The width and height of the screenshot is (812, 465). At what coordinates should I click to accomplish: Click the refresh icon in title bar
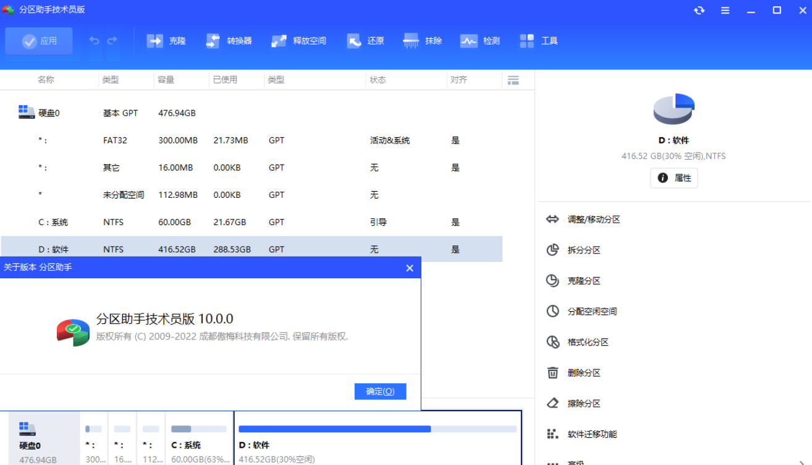point(699,11)
